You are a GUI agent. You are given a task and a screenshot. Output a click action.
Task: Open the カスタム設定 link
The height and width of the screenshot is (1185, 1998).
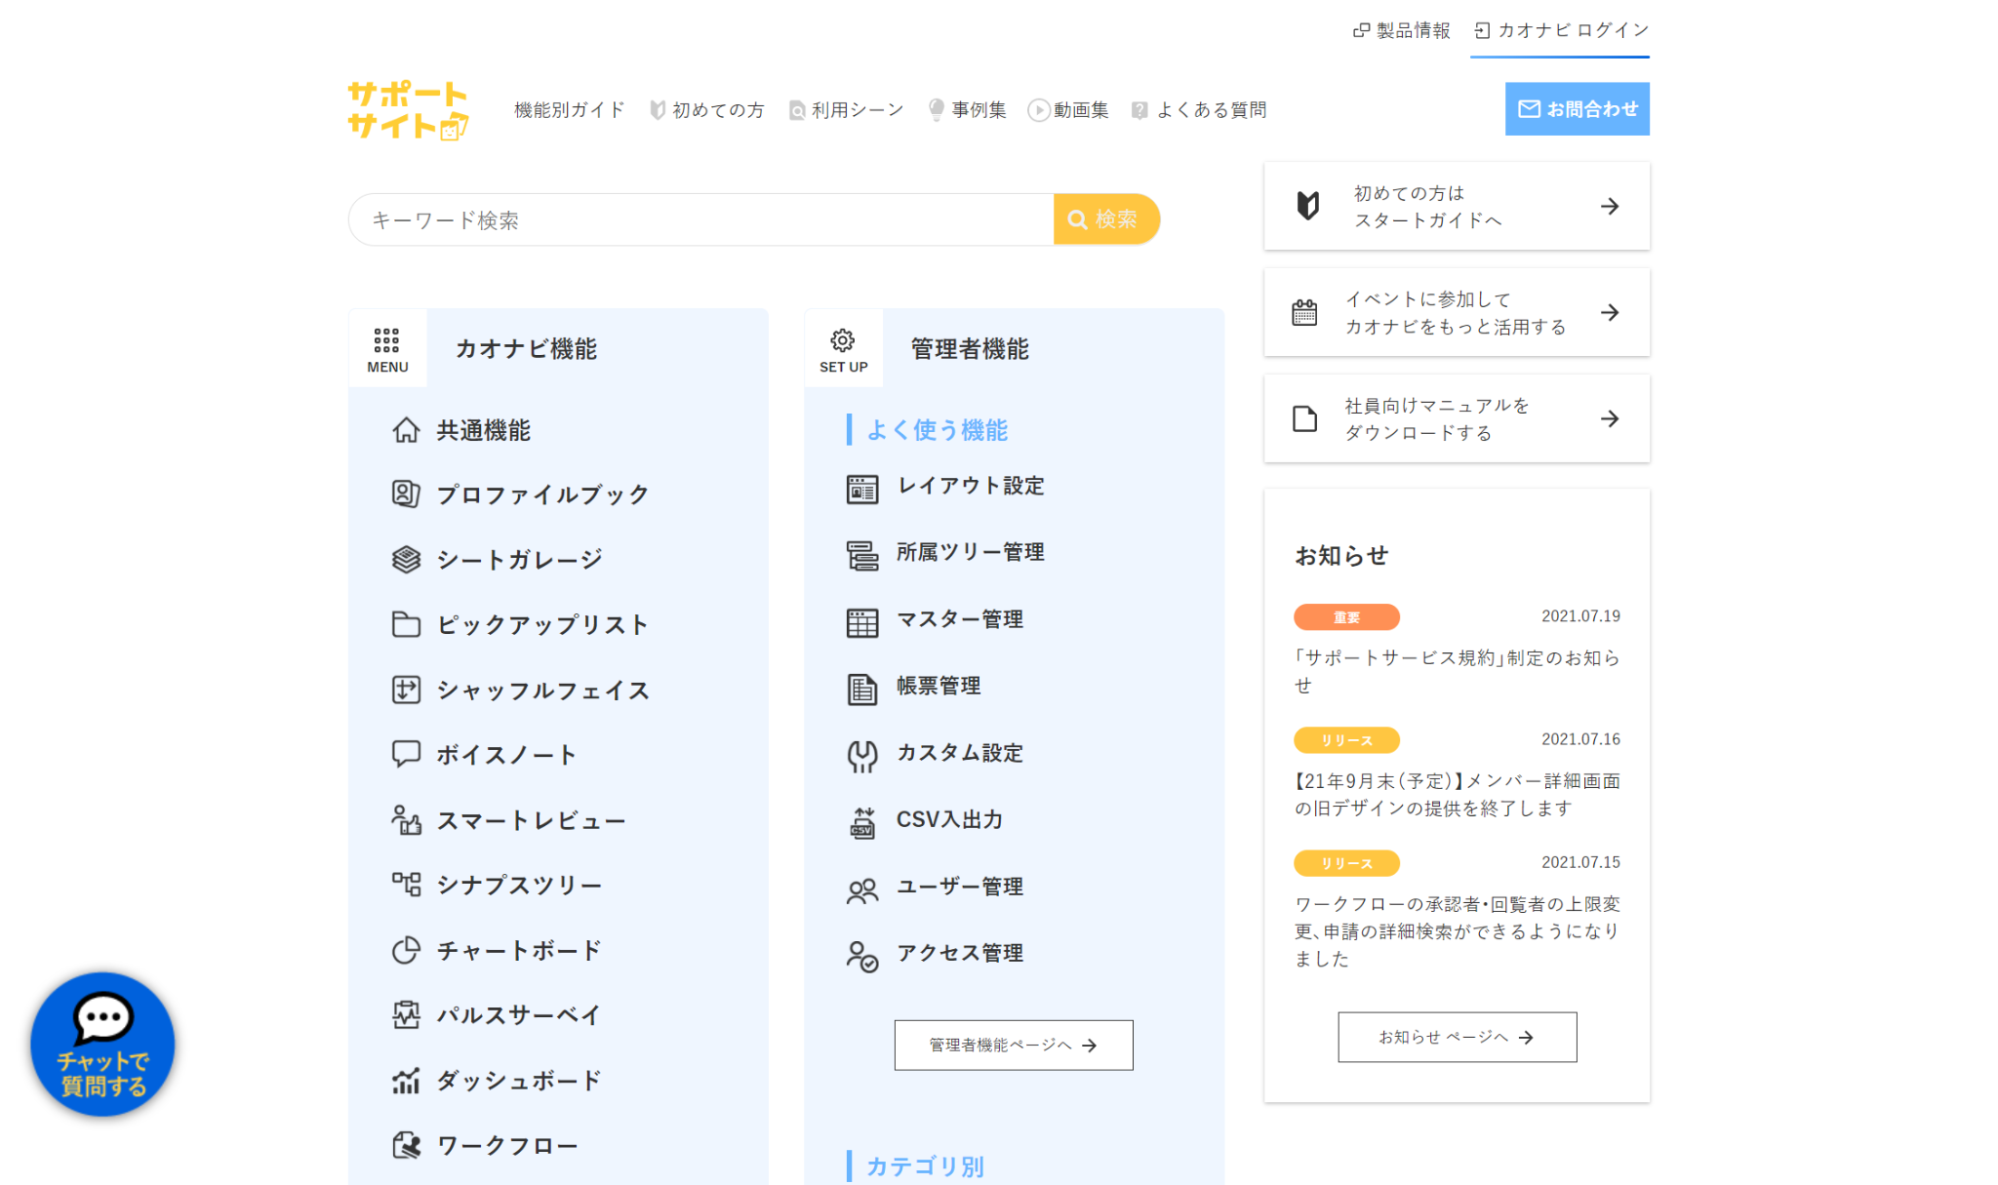(x=960, y=753)
